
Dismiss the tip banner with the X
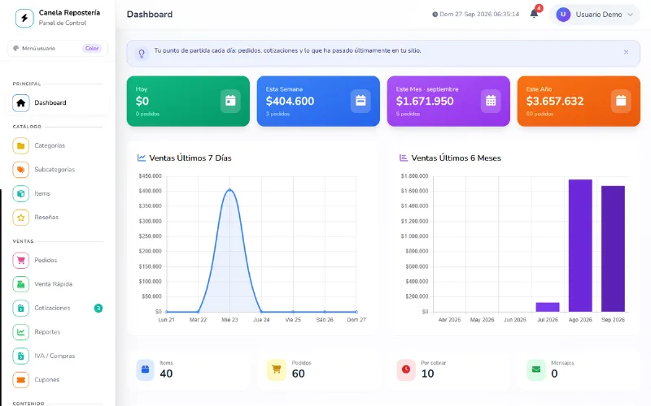pos(626,52)
